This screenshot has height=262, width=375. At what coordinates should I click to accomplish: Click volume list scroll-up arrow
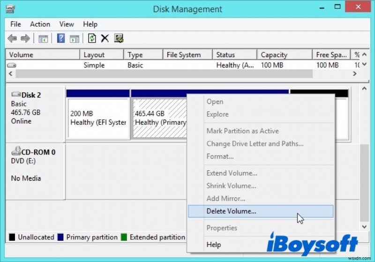[364, 55]
